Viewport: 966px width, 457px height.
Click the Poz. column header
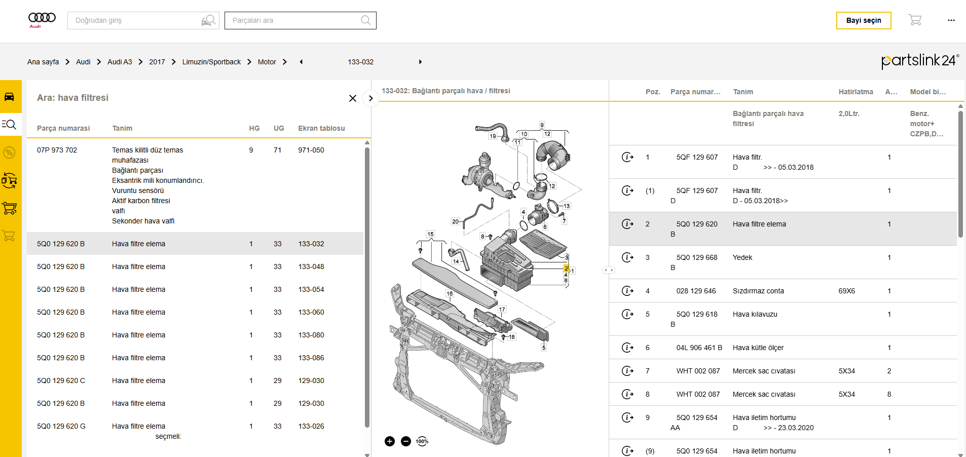point(653,92)
